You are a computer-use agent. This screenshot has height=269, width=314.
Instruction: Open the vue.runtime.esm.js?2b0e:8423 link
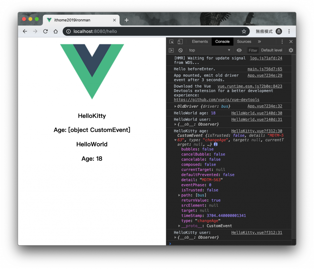(x=250, y=86)
